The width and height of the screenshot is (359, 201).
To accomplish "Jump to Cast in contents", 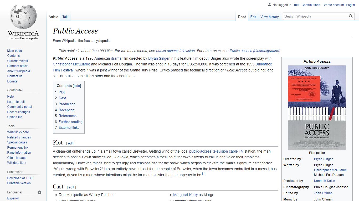I will tap(62, 98).
